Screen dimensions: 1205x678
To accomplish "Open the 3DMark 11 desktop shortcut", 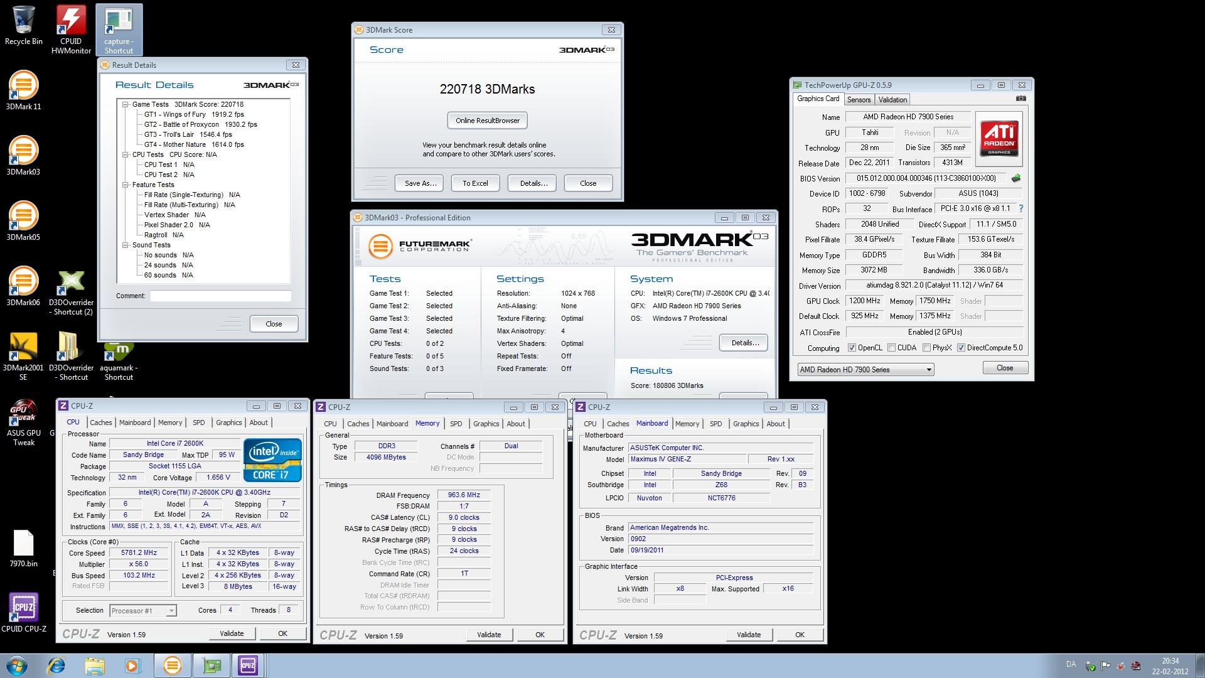I will point(23,90).
